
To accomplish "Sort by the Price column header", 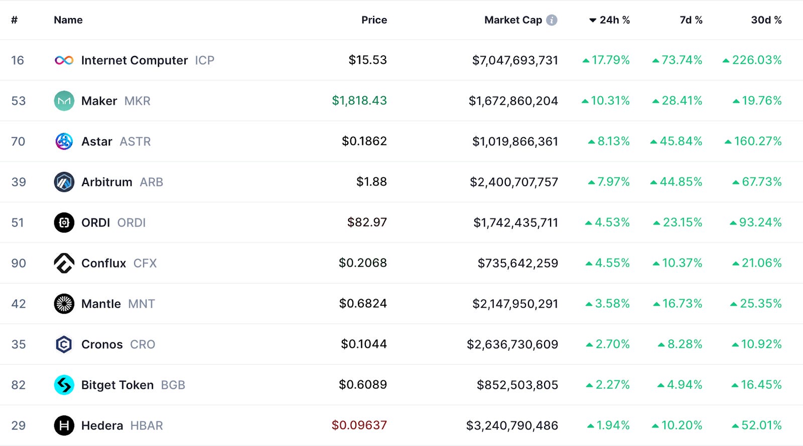I will [x=374, y=20].
